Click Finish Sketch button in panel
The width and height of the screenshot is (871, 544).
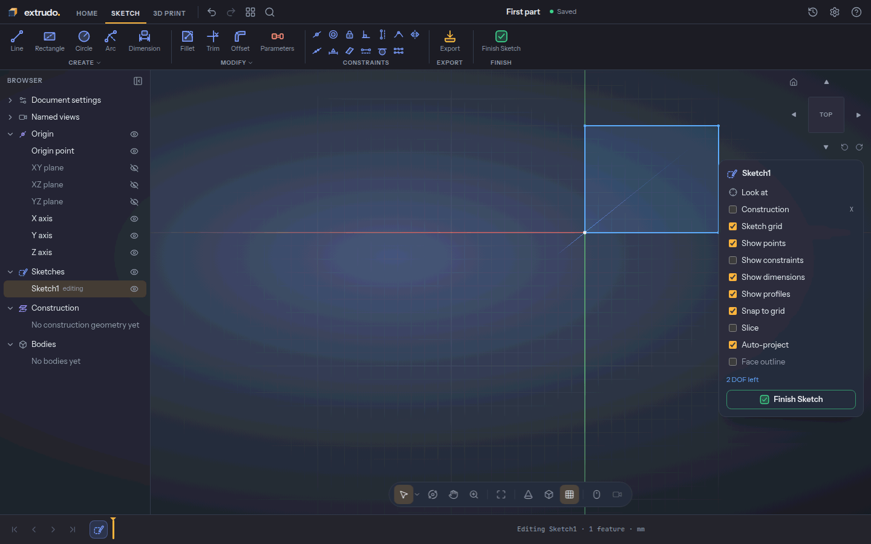[791, 400]
